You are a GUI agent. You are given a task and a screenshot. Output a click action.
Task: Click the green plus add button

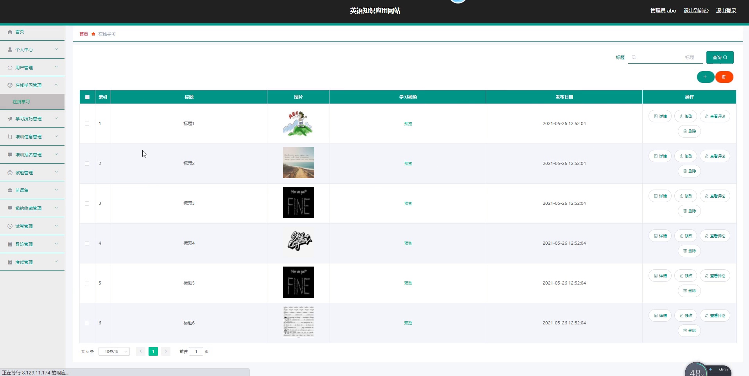pyautogui.click(x=705, y=77)
